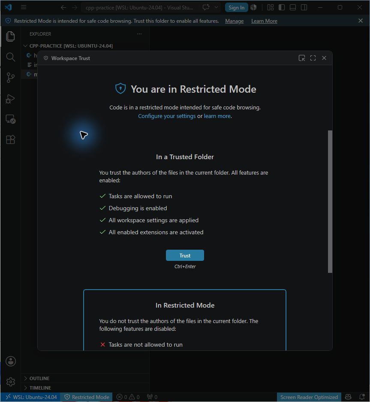Viewport: 370px width, 402px height.
Task: Click the EXPLORER panel title
Action: coord(40,34)
